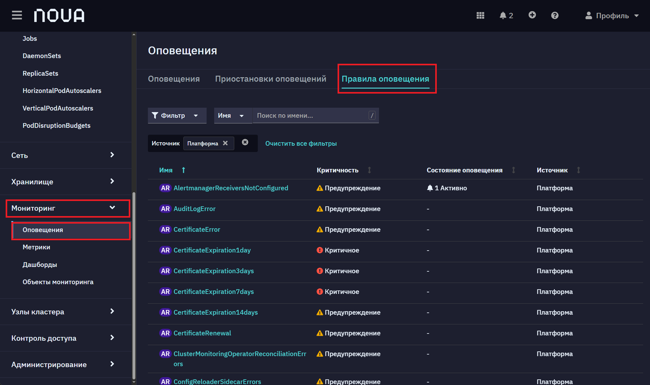Click the 1 Активно alert state

pyautogui.click(x=447, y=188)
